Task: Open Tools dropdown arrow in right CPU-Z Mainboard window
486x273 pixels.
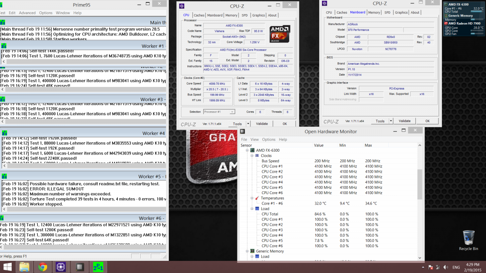Action: coord(391,121)
